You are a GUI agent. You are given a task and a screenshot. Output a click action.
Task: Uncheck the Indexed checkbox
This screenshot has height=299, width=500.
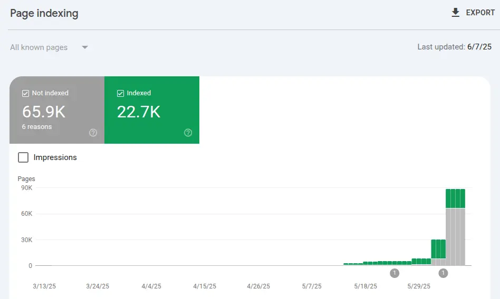coord(120,93)
